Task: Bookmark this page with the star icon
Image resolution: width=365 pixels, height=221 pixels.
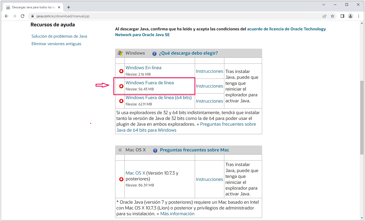Action: coord(332,16)
